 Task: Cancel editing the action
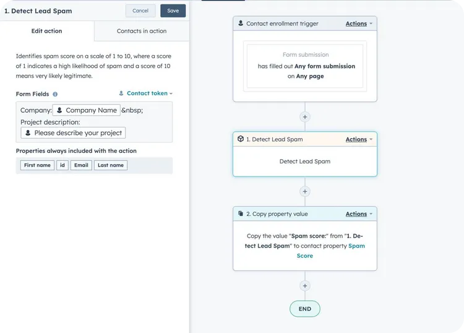[140, 11]
